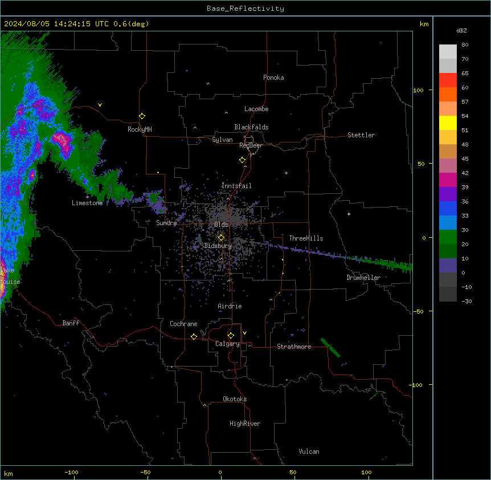Click the Sundre city label
This screenshot has height=480, width=491.
pos(166,223)
